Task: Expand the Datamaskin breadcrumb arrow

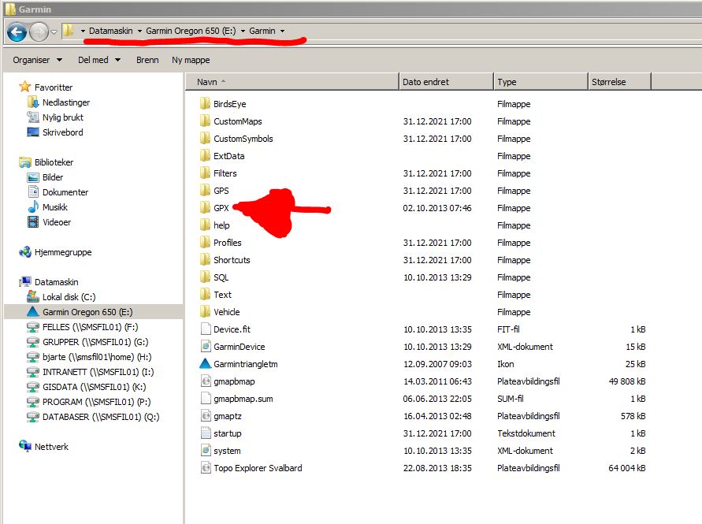Action: pyautogui.click(x=140, y=31)
